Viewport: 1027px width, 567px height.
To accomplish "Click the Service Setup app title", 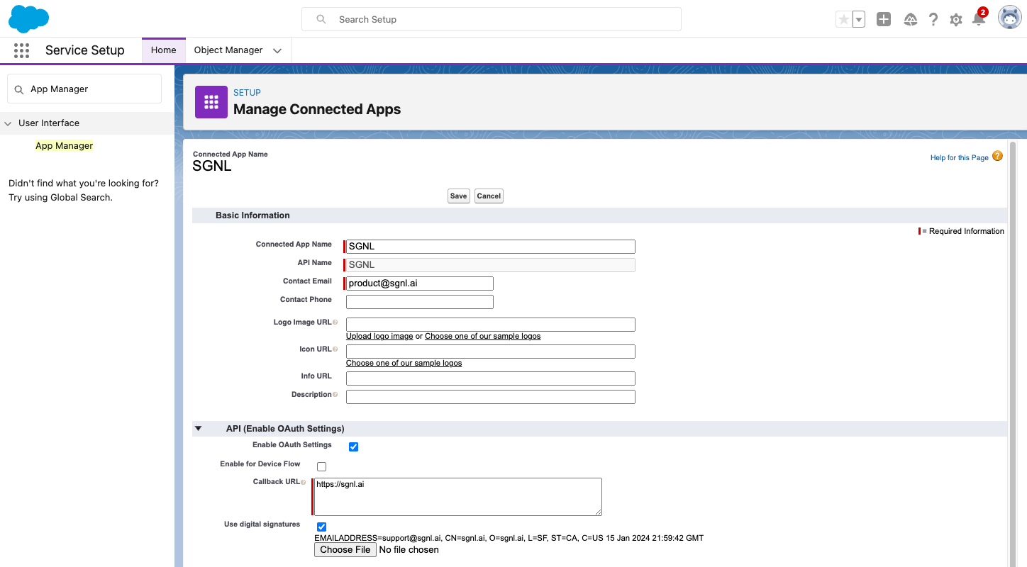I will [x=85, y=50].
